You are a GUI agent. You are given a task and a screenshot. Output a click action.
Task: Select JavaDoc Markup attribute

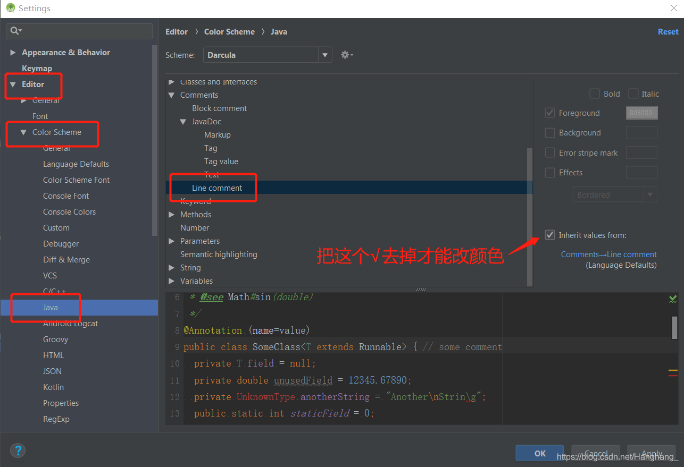217,135
